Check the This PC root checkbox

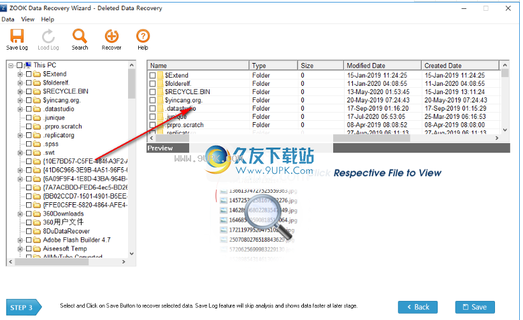[x=20, y=66]
